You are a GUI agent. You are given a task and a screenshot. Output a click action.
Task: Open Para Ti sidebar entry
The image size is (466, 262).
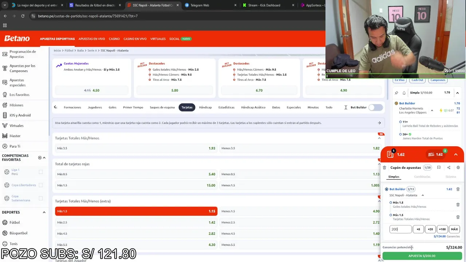[15, 146]
